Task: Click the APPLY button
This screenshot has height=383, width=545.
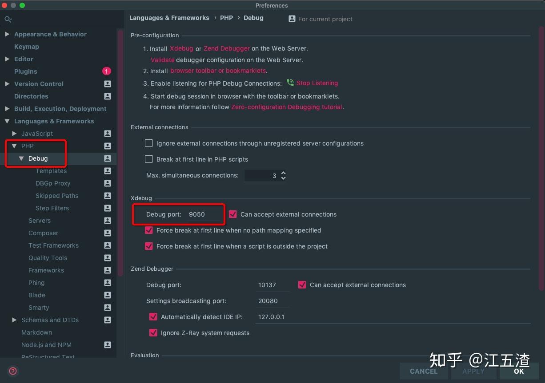Action: pyautogui.click(x=473, y=371)
